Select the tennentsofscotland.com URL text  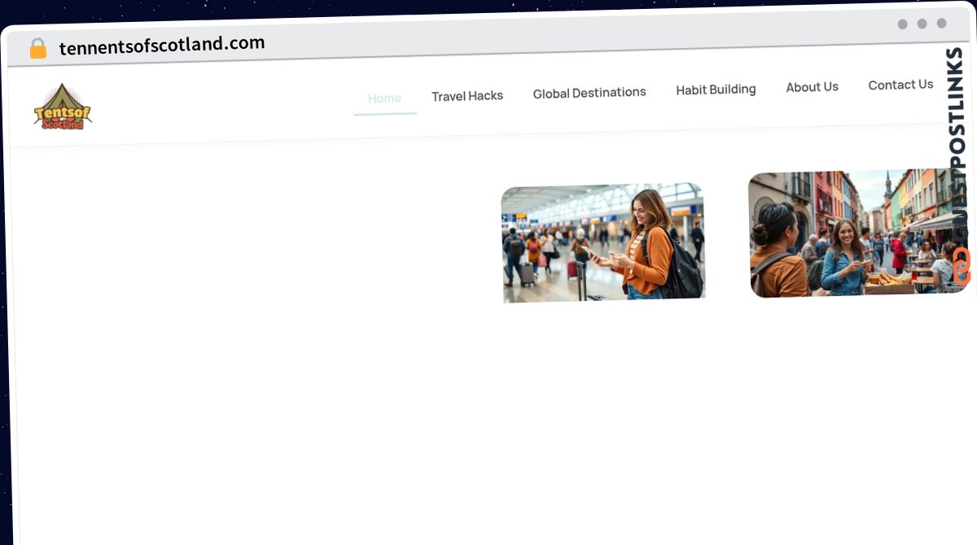click(162, 45)
